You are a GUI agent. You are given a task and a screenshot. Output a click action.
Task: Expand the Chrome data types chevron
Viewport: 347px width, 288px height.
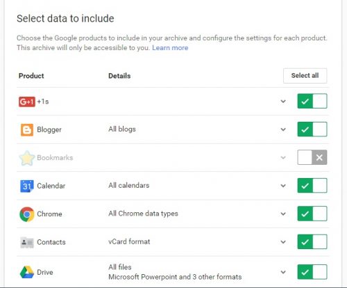(283, 214)
